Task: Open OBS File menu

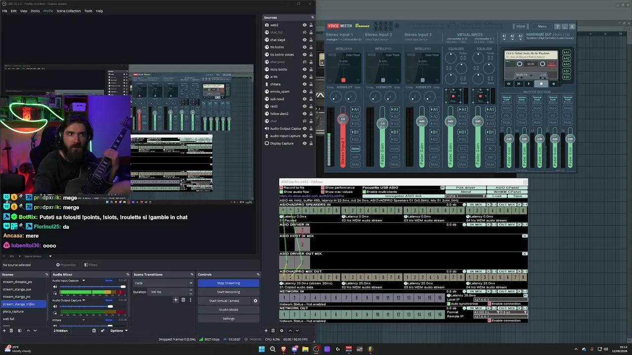Action: (4, 11)
